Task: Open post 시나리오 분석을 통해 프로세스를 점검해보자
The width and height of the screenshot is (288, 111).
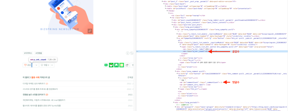Action: point(40,89)
